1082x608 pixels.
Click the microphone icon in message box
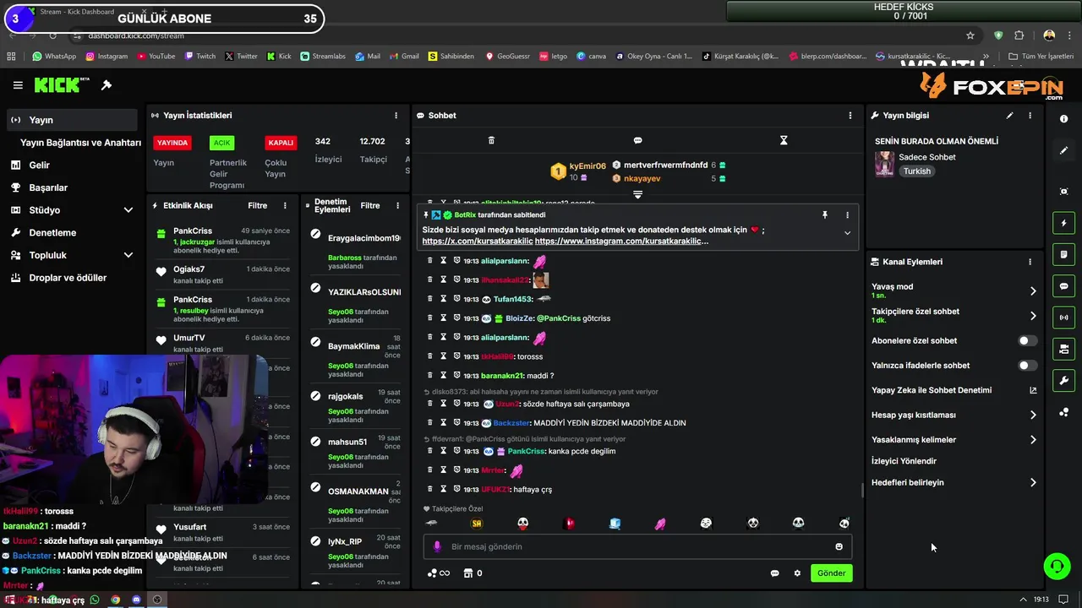click(x=437, y=546)
